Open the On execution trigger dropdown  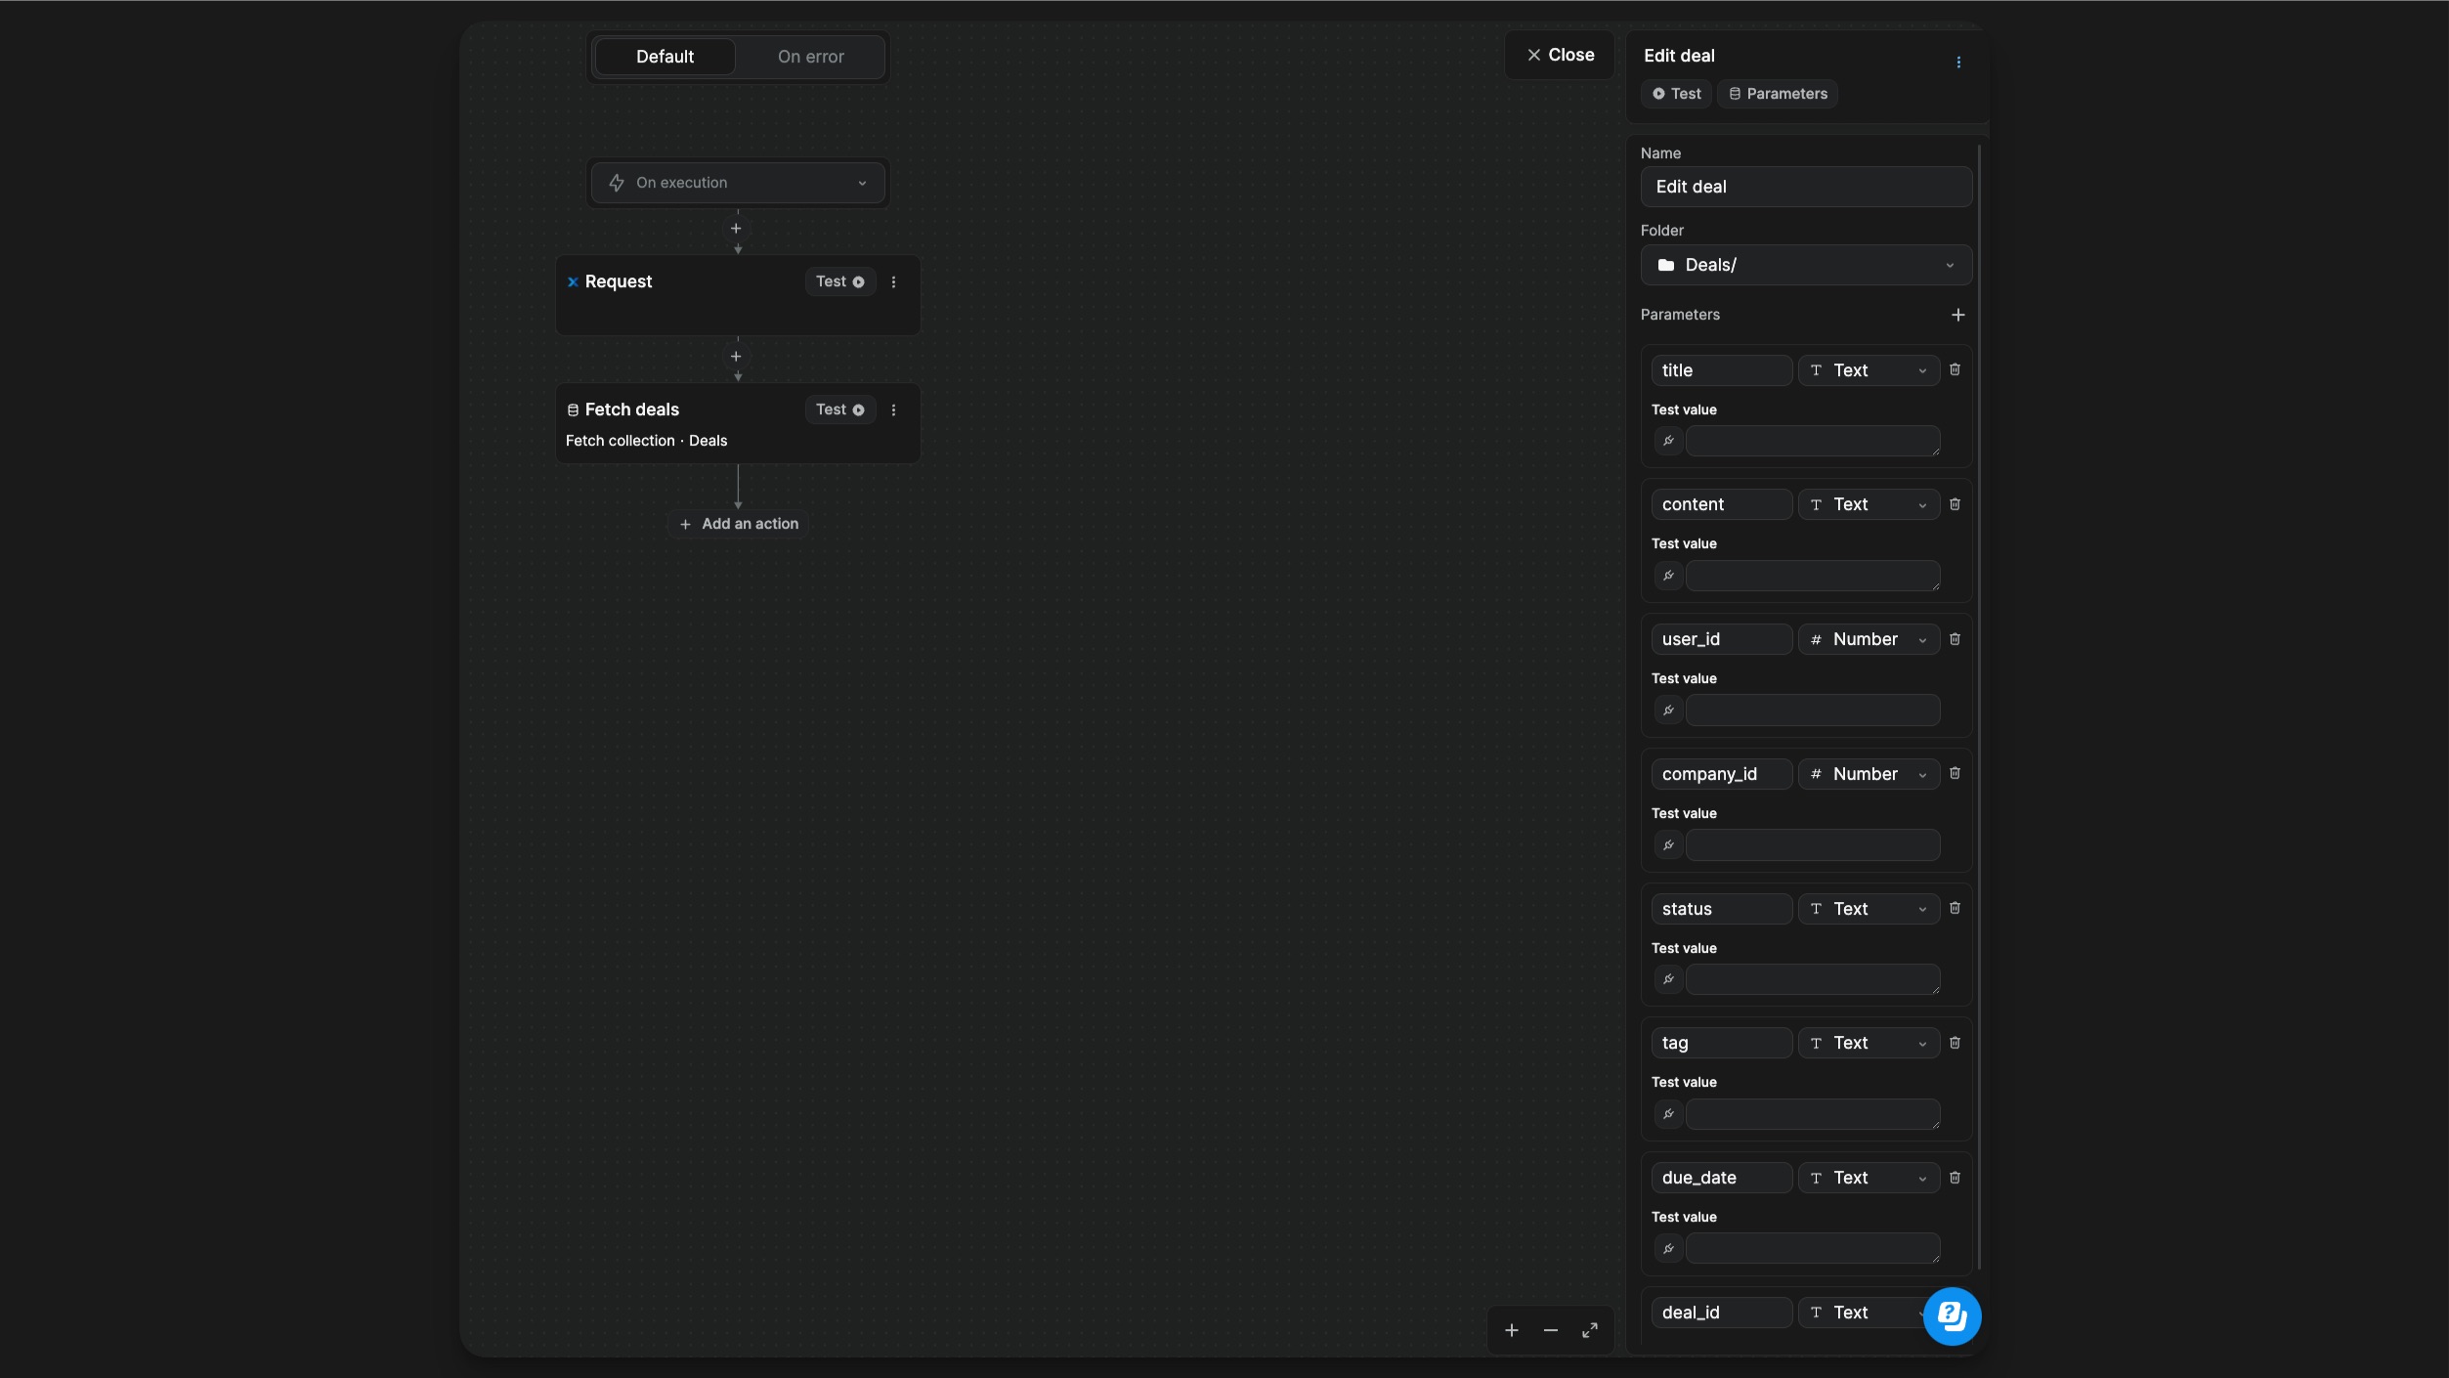(x=737, y=182)
